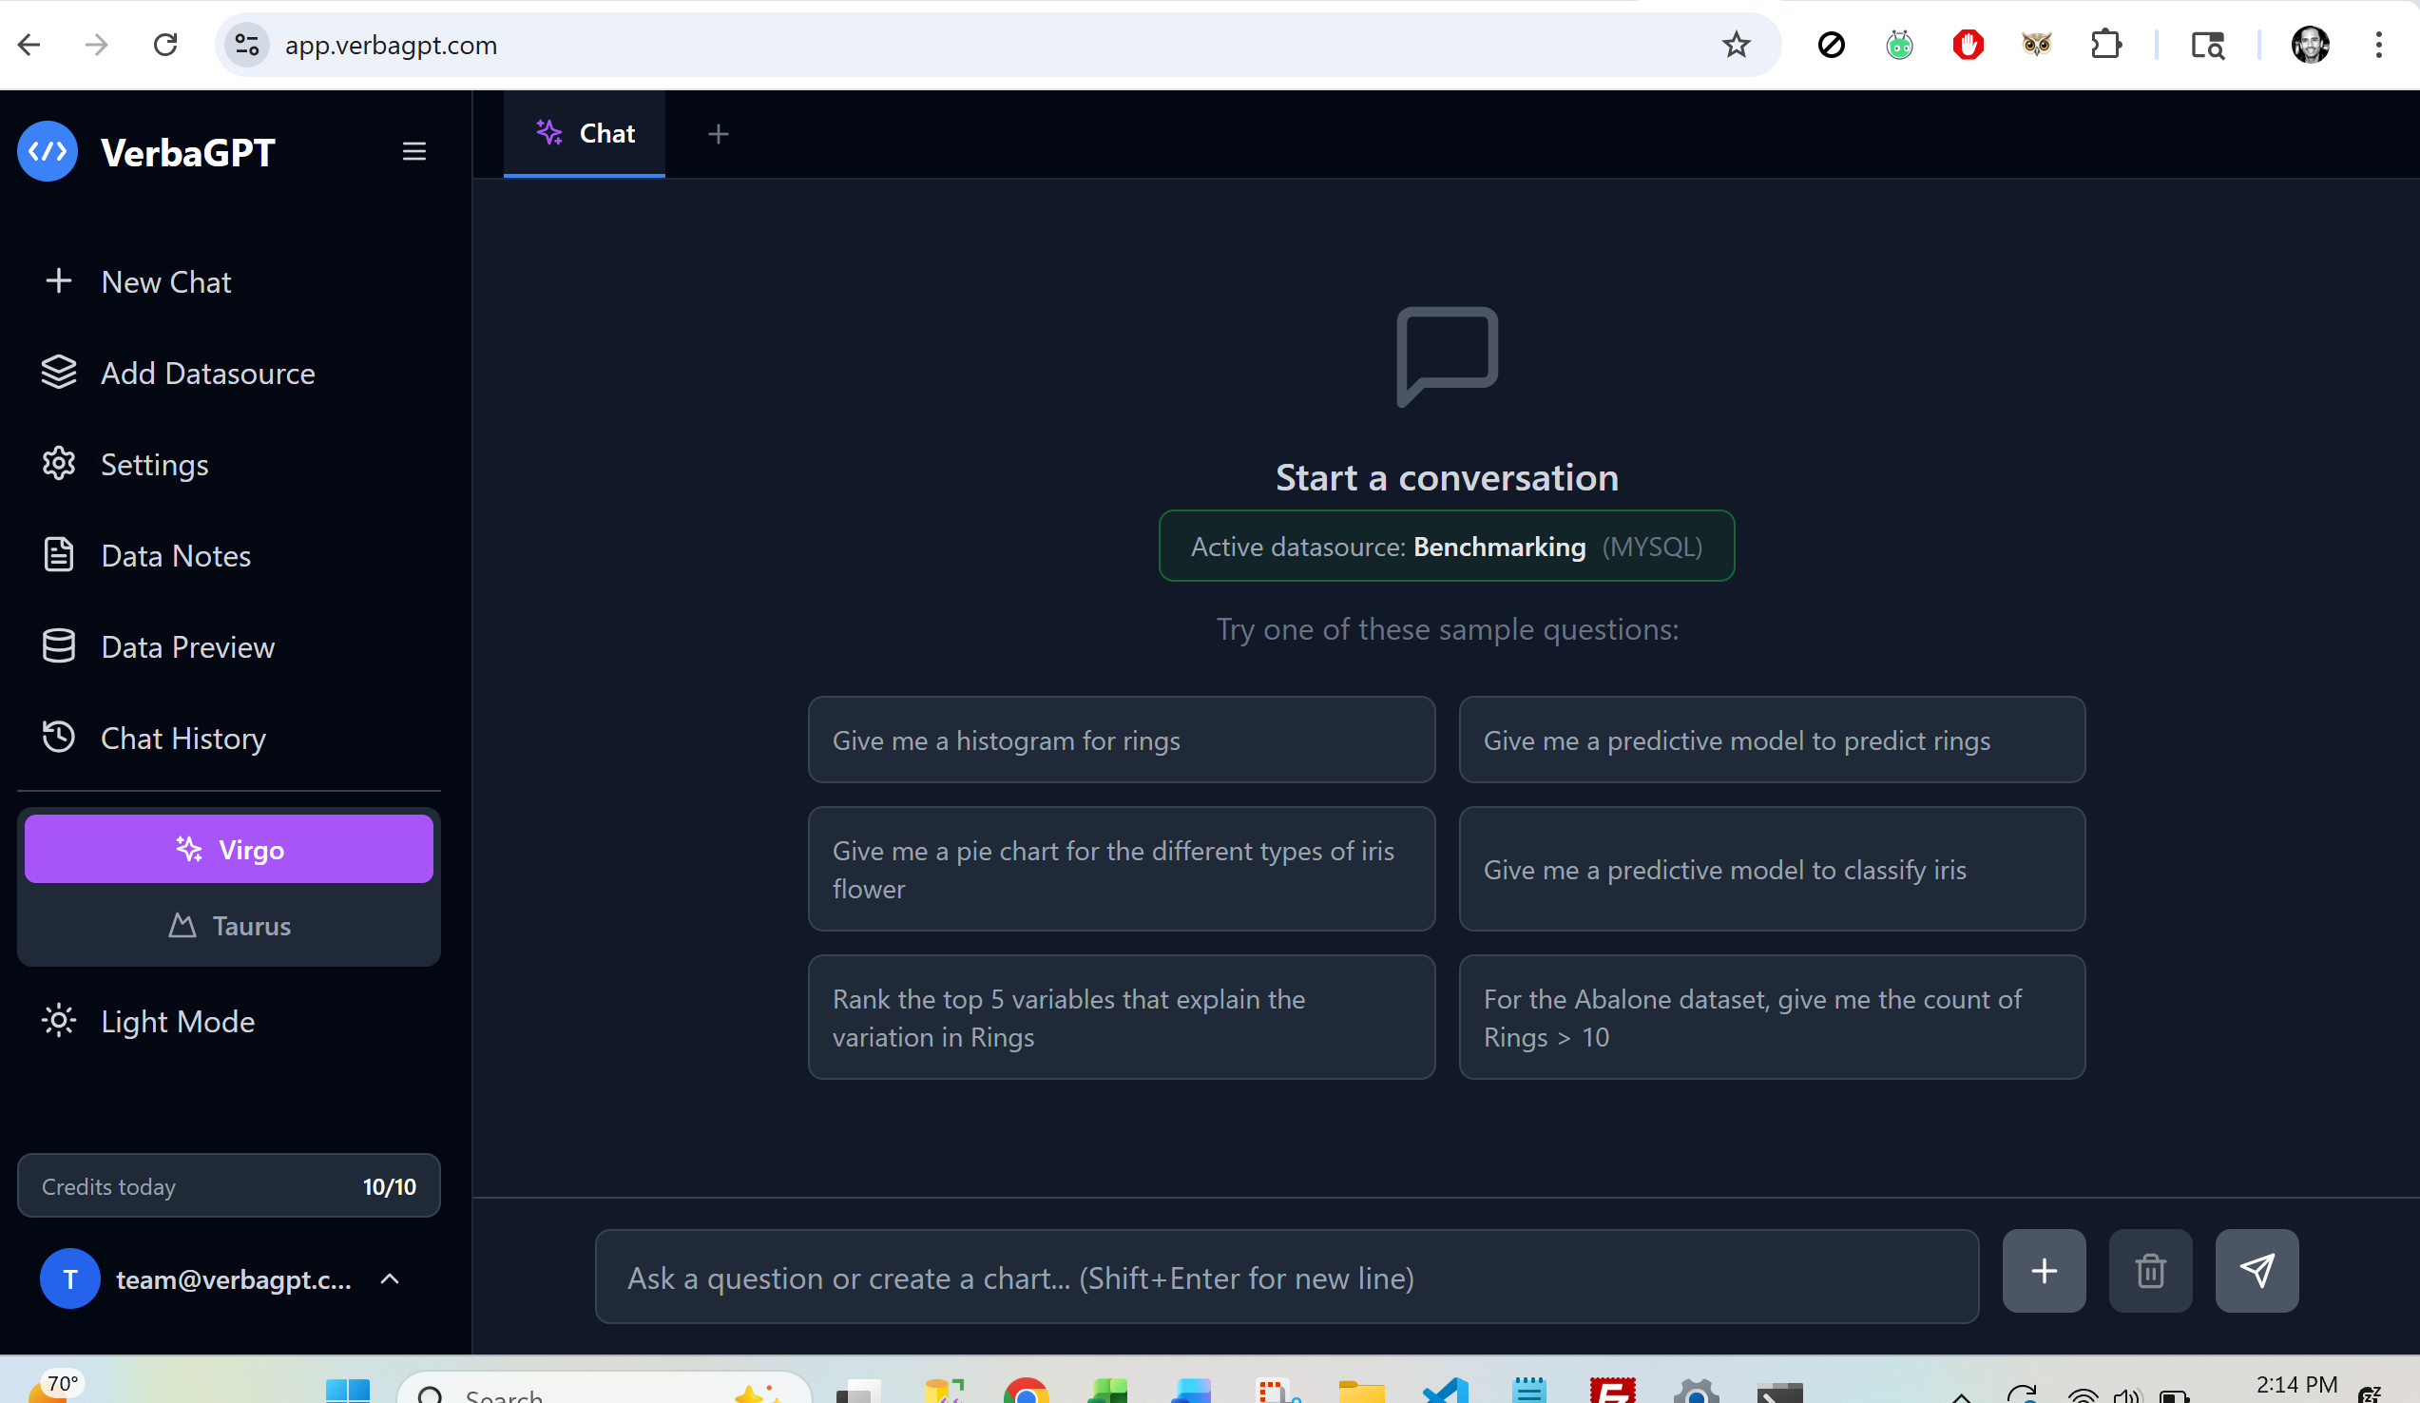
Task: Switch to the Chat tab
Action: point(584,133)
